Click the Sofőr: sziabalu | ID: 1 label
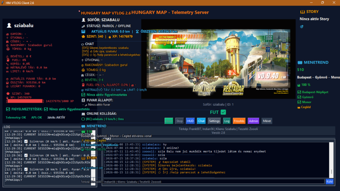The height and width of the screenshot is (191, 340). [218, 104]
